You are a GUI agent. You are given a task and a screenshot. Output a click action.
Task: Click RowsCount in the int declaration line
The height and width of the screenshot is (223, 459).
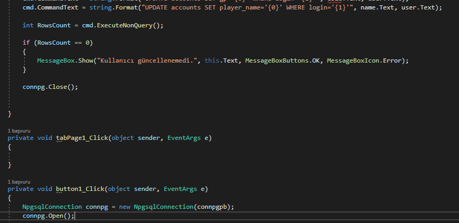point(54,25)
